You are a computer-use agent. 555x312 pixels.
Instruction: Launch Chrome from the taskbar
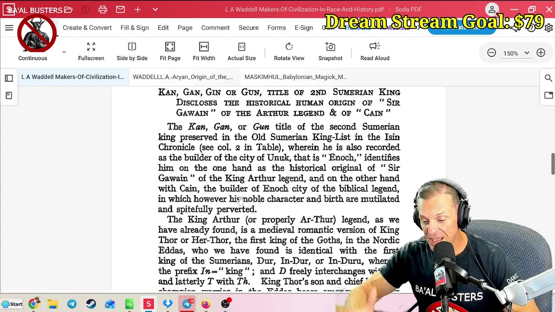[x=34, y=304]
